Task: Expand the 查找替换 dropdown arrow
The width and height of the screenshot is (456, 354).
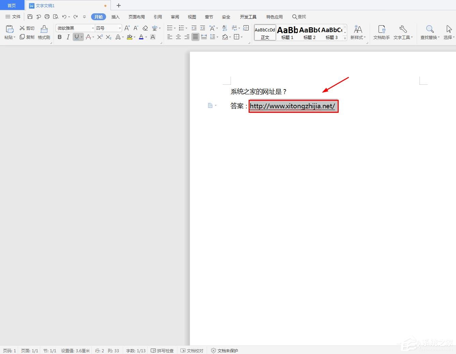Action: (439, 38)
